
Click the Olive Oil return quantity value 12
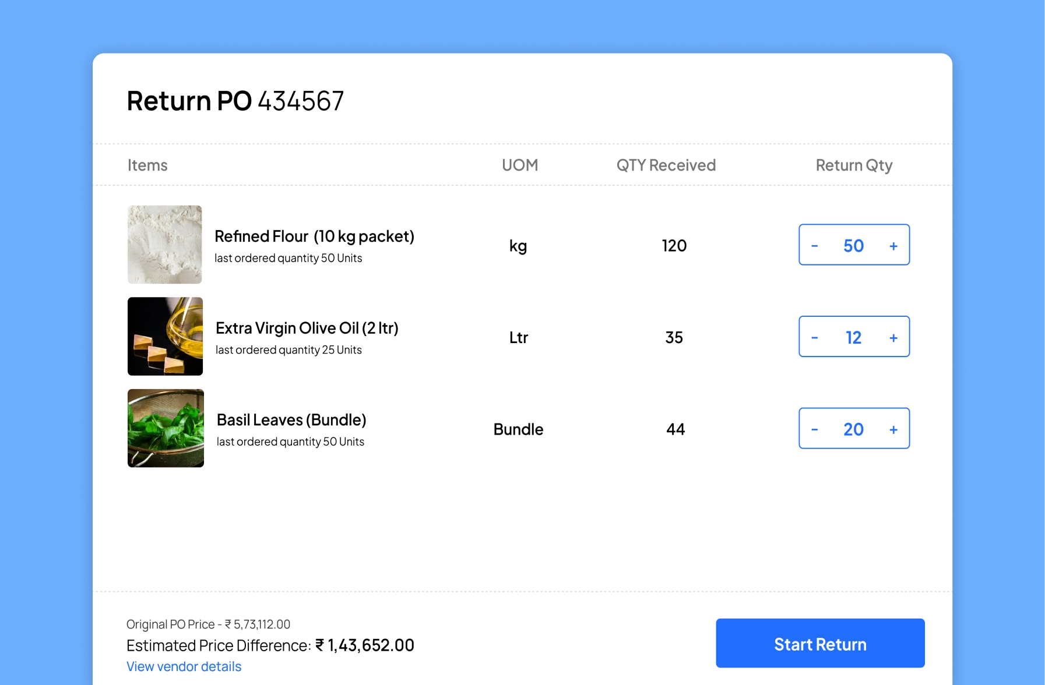tap(853, 338)
